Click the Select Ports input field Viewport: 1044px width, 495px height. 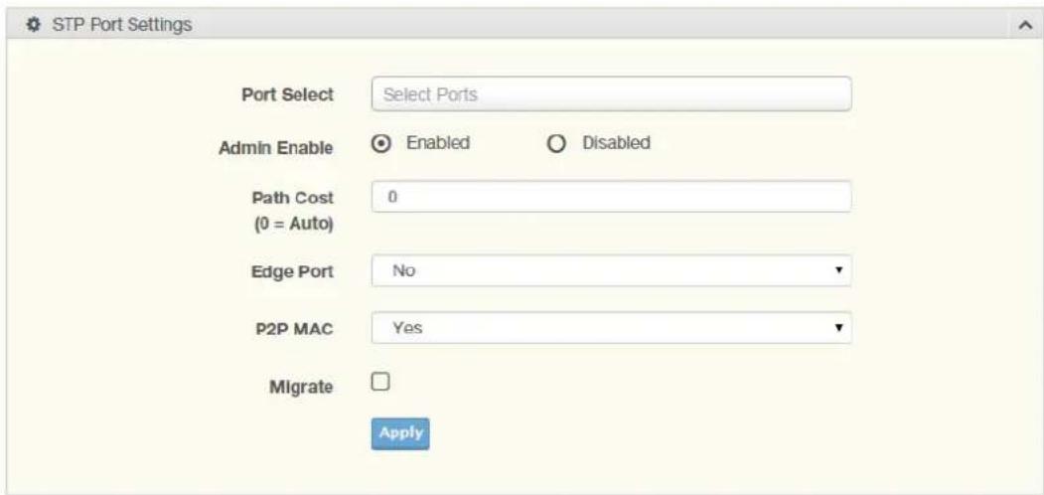click(611, 94)
